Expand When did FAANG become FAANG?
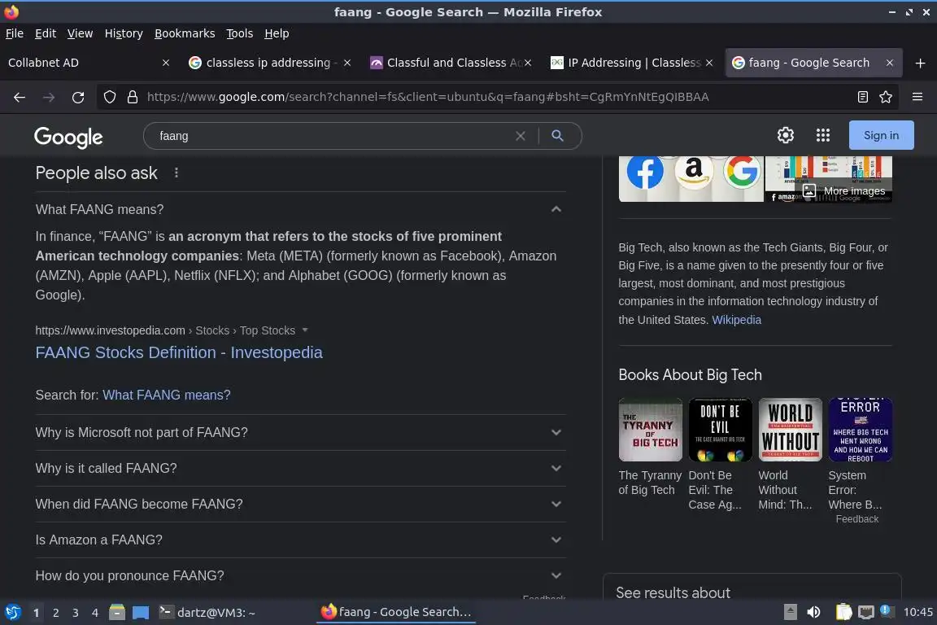 [x=556, y=505]
